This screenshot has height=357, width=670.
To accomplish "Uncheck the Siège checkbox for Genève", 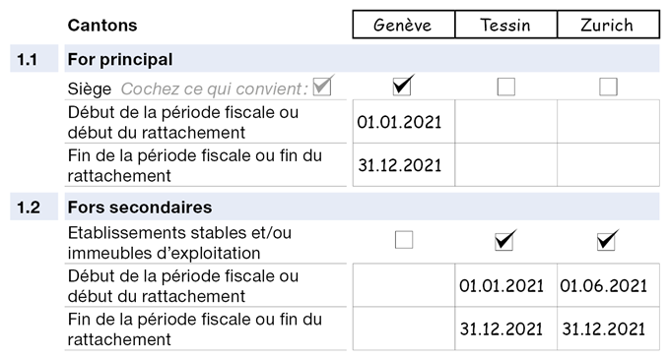I will [402, 87].
